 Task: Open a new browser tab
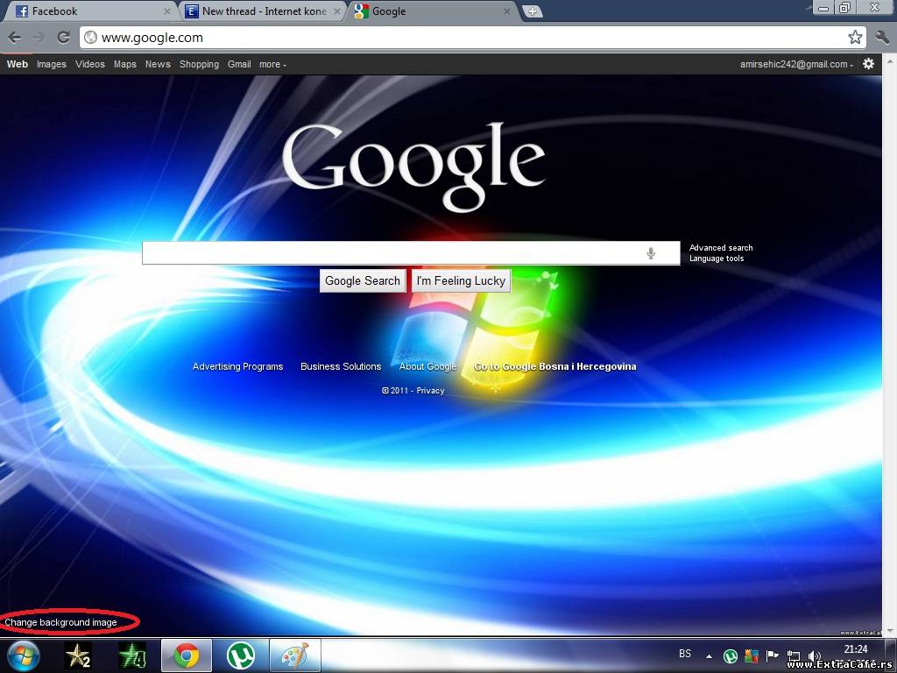[532, 11]
